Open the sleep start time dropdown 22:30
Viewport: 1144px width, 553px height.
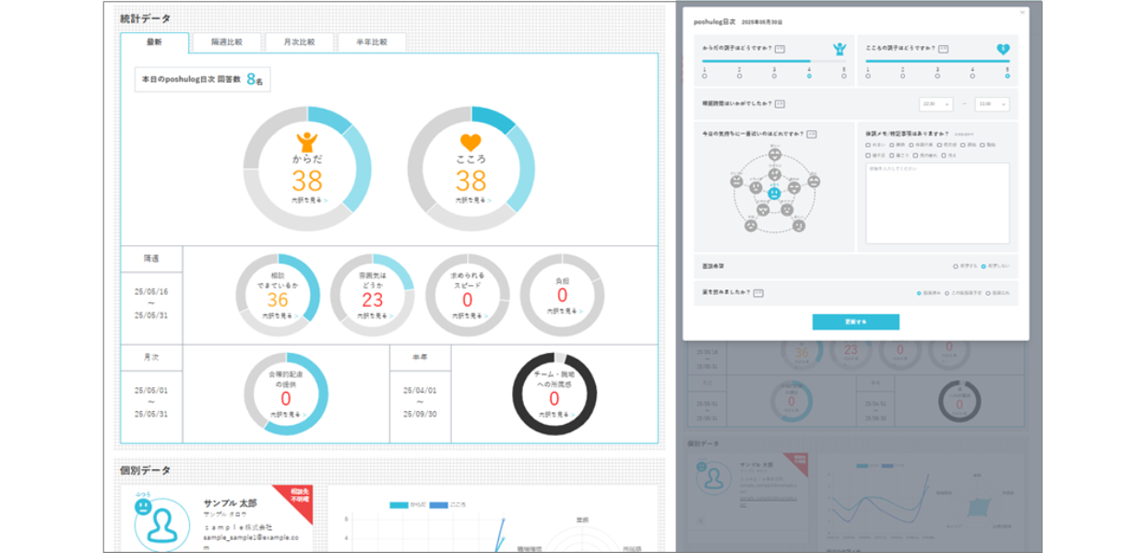pyautogui.click(x=935, y=104)
